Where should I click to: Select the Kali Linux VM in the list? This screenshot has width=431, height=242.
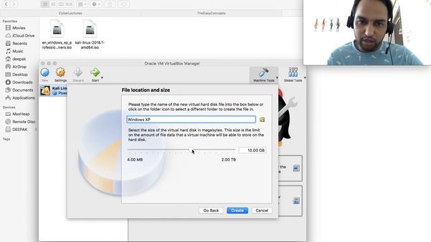tap(53, 91)
